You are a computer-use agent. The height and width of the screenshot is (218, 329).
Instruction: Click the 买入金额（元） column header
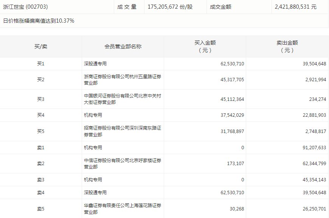205,46
